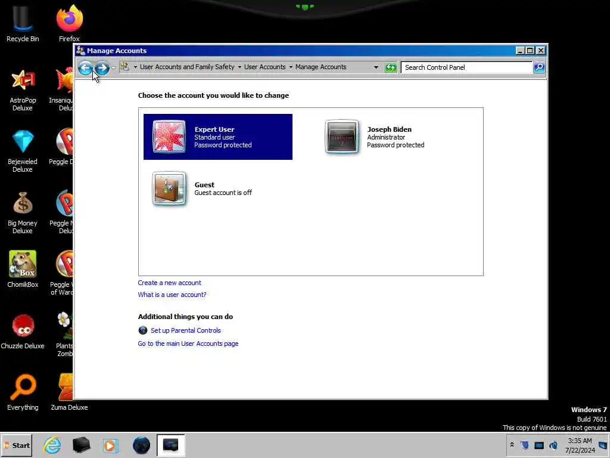This screenshot has width=610, height=458.
Task: Click the search magnifier button
Action: click(x=539, y=67)
